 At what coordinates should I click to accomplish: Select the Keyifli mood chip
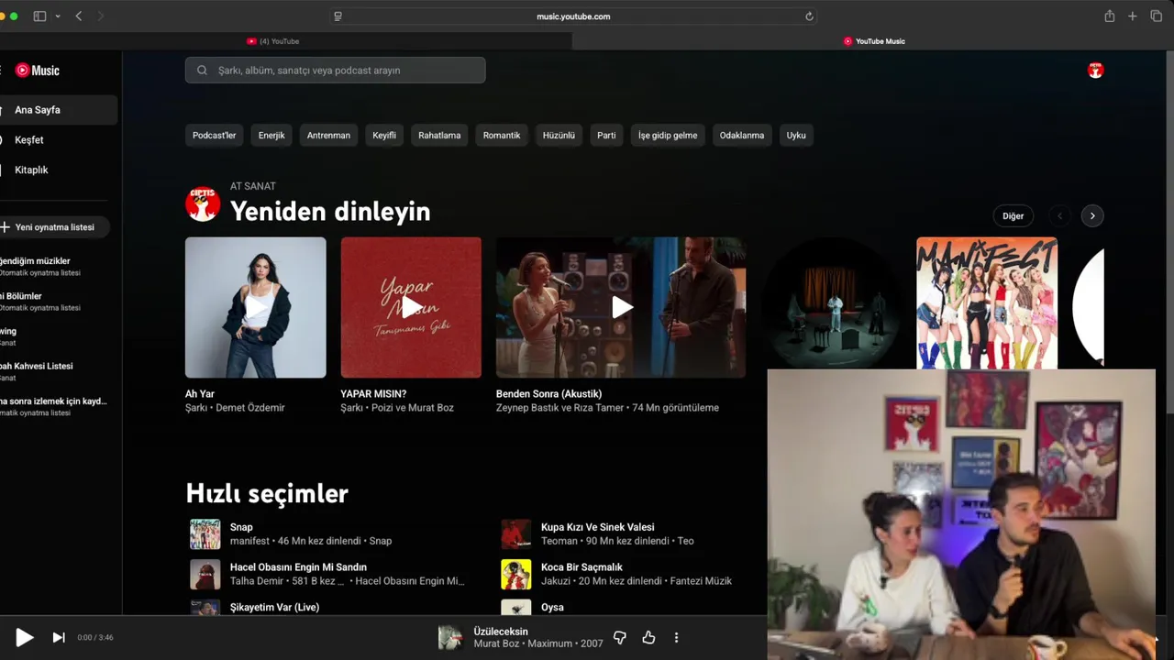[x=384, y=136]
